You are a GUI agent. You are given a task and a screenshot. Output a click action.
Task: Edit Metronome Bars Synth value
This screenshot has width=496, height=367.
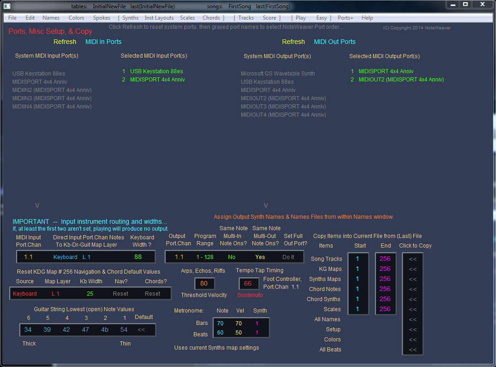pos(257,324)
